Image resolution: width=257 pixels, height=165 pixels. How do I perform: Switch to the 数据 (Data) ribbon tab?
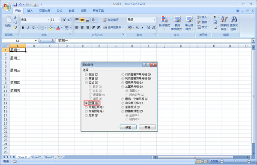click(72, 11)
